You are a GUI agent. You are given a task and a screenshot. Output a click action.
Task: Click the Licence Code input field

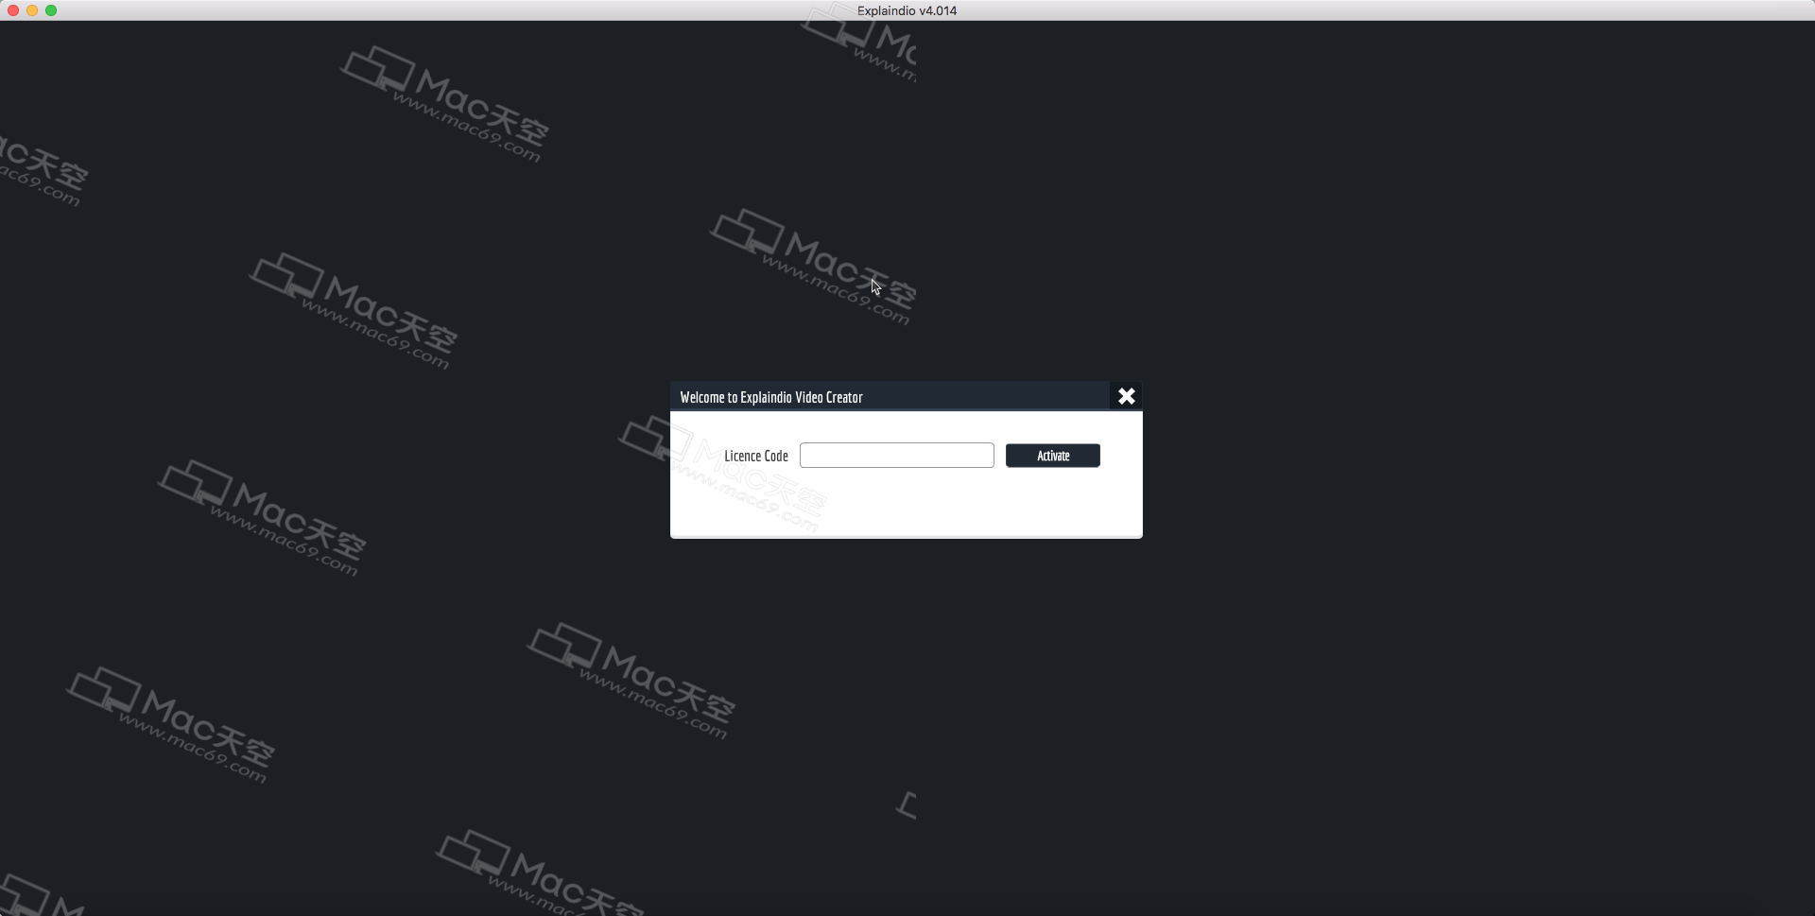[896, 456]
